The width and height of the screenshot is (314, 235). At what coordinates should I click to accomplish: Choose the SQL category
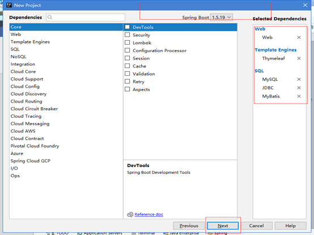click(66, 49)
